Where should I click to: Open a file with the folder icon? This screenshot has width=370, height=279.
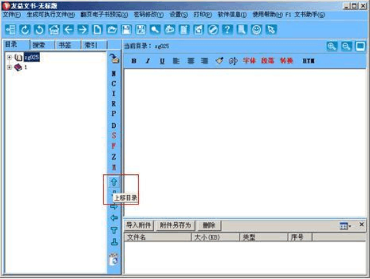(112, 30)
